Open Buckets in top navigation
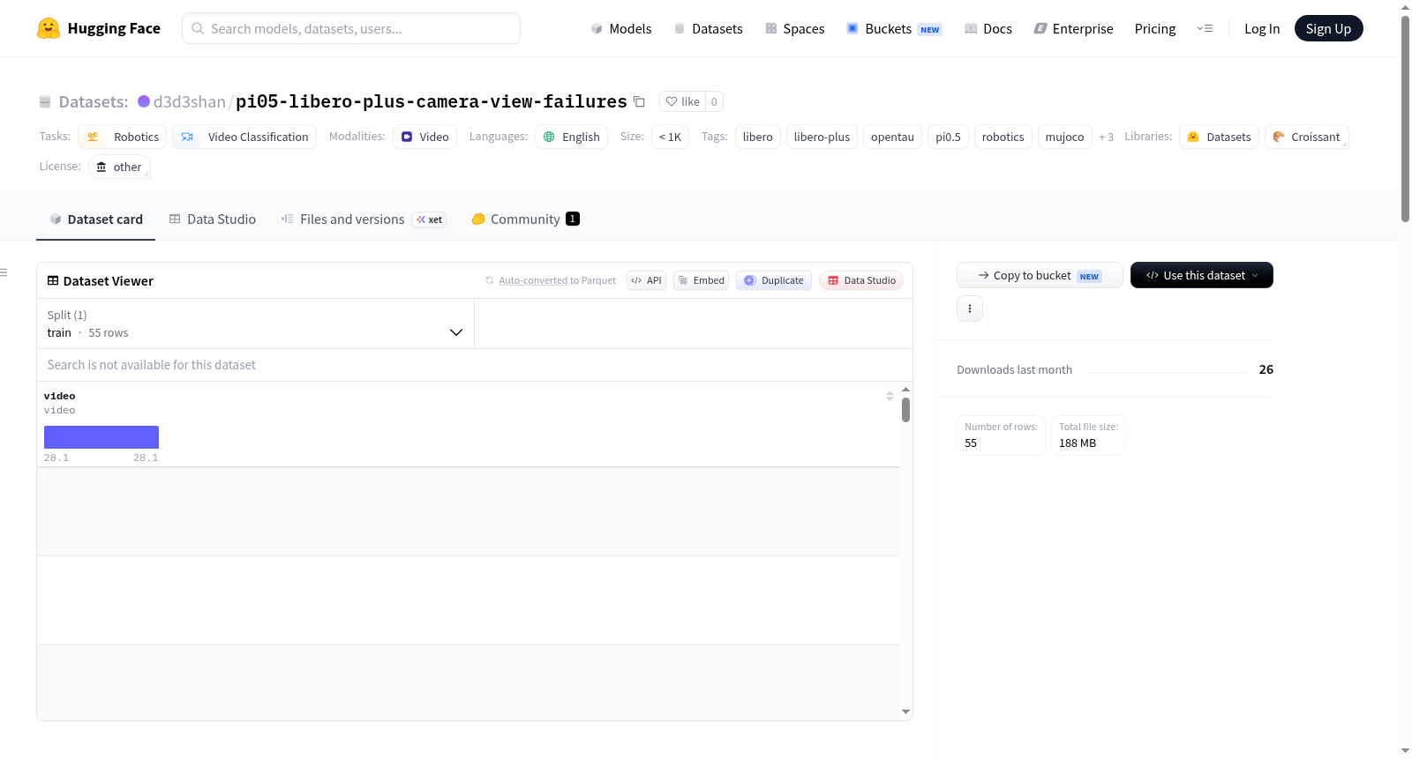 (x=894, y=28)
